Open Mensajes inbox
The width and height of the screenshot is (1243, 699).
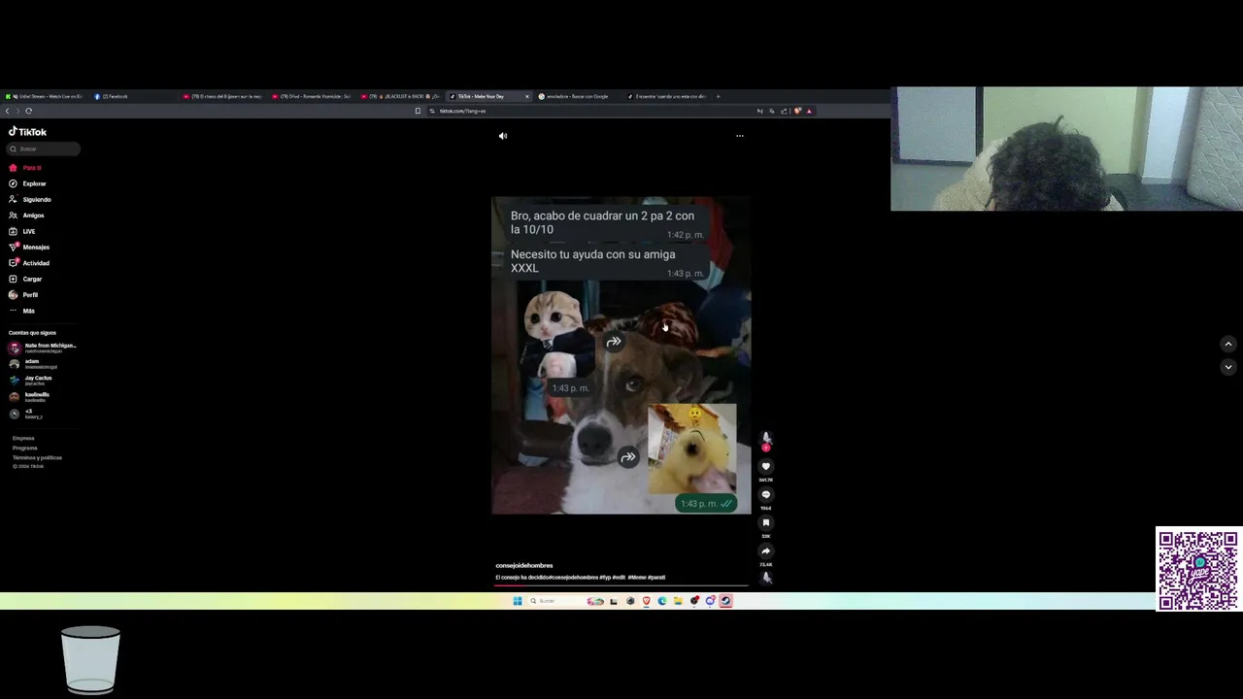tap(29, 247)
